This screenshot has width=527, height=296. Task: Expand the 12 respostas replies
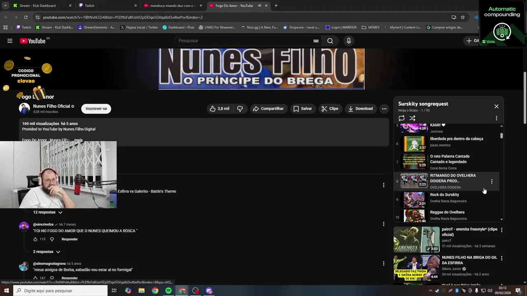[48, 212]
